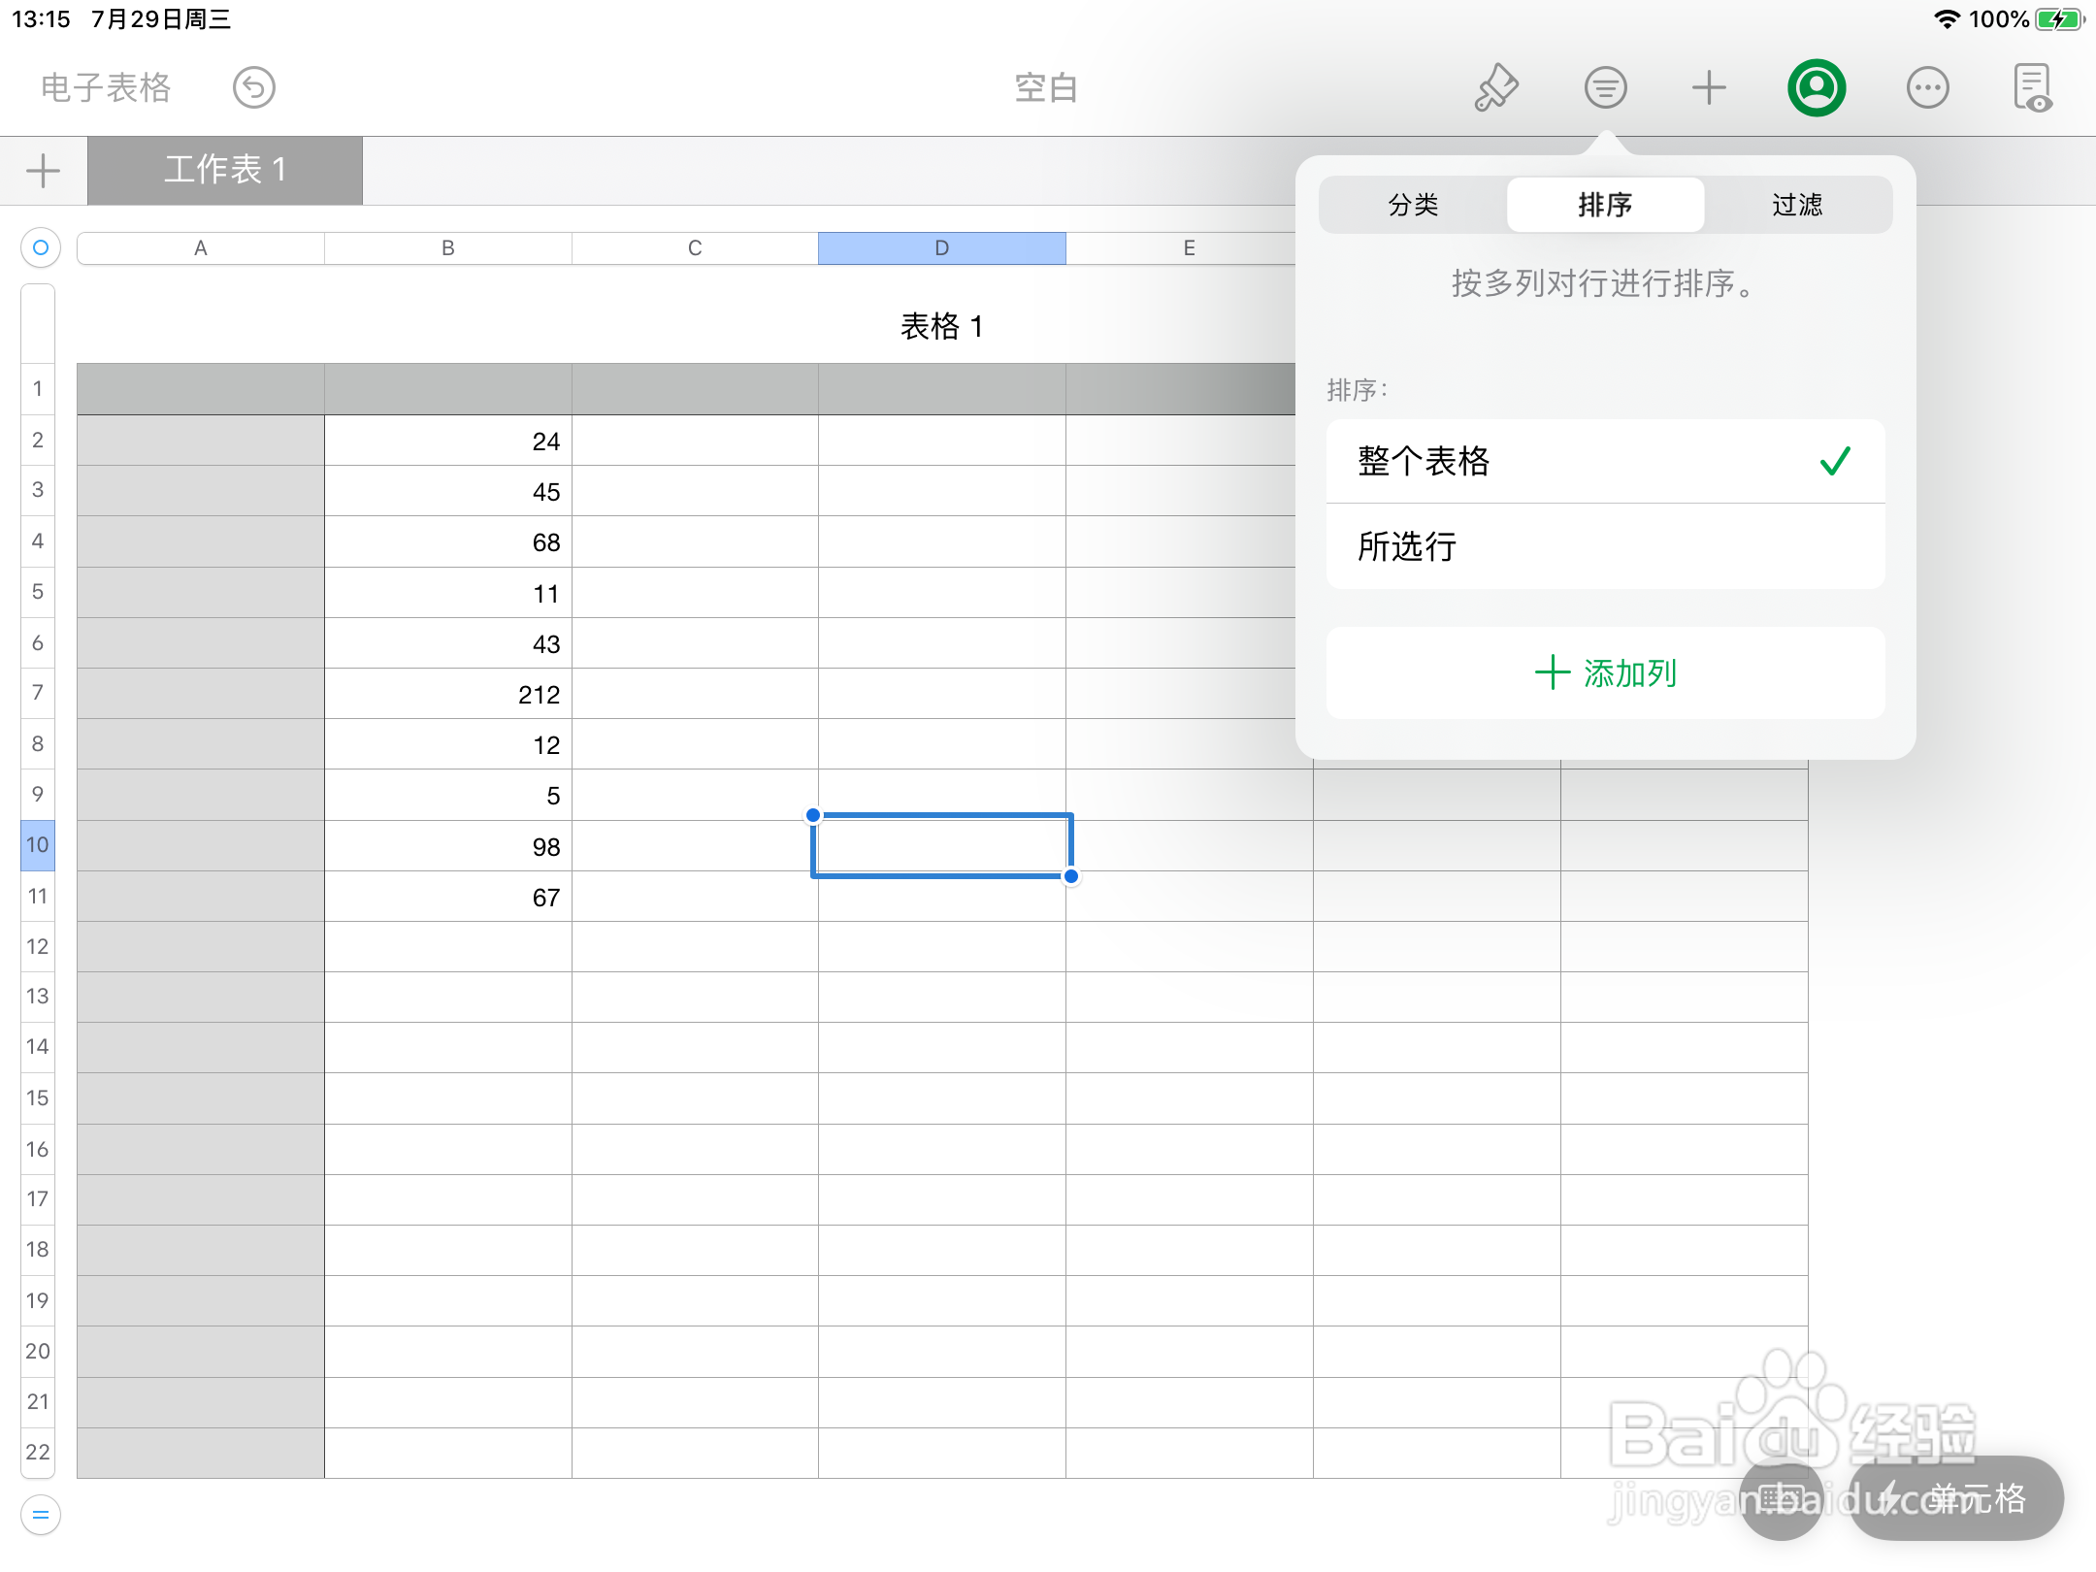Click the Sort and Filter icon
The height and width of the screenshot is (1572, 2096).
coord(1606,87)
